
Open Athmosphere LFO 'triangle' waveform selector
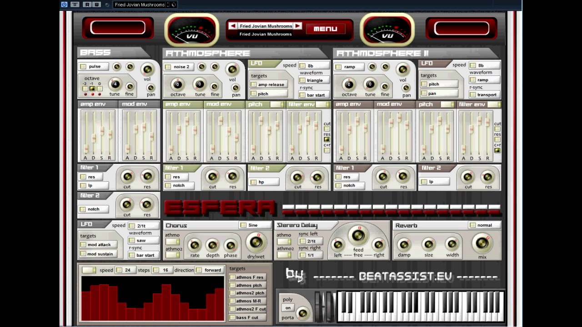[x=314, y=80]
